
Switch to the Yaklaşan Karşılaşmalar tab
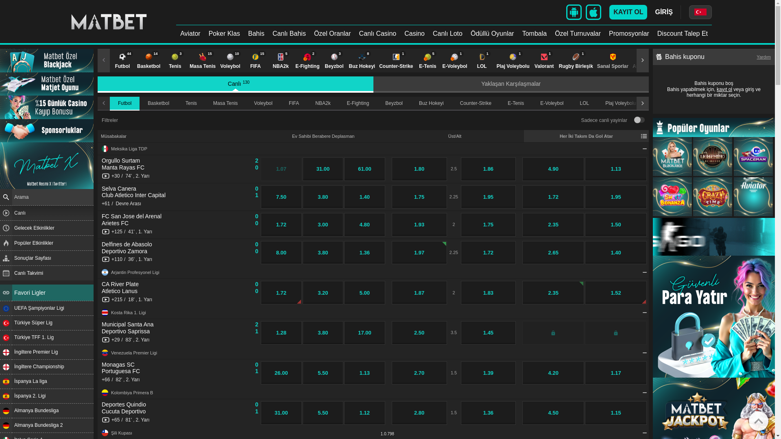511,84
